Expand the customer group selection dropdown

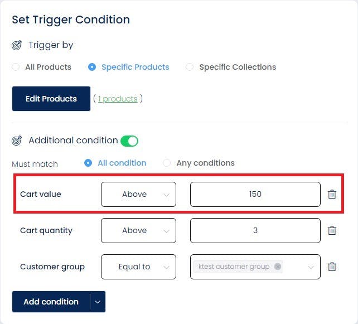[311, 267]
